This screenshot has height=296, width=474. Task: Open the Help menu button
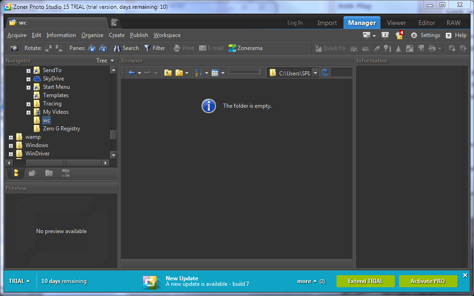[456, 35]
